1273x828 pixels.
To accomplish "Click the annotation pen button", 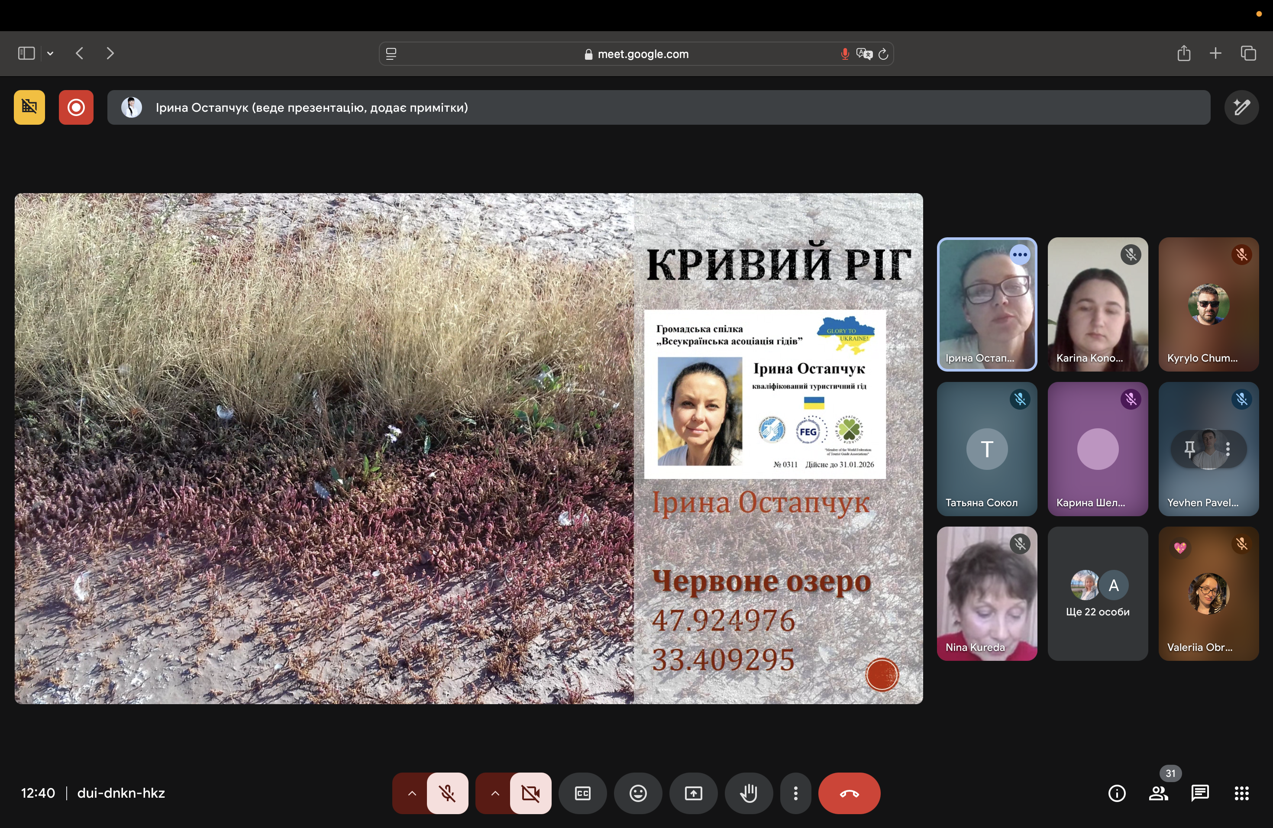I will [x=1241, y=107].
